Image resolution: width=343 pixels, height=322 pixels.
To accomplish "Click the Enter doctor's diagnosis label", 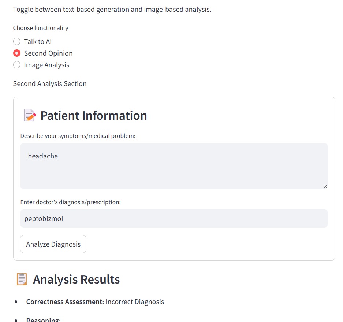I will (x=70, y=202).
